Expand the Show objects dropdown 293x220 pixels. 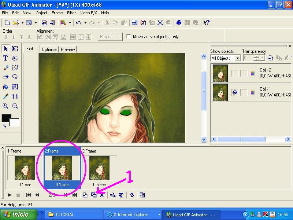pyautogui.click(x=238, y=58)
